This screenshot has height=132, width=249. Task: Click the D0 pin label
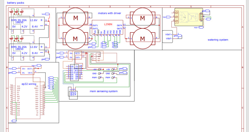pyautogui.click(x=72, y=67)
